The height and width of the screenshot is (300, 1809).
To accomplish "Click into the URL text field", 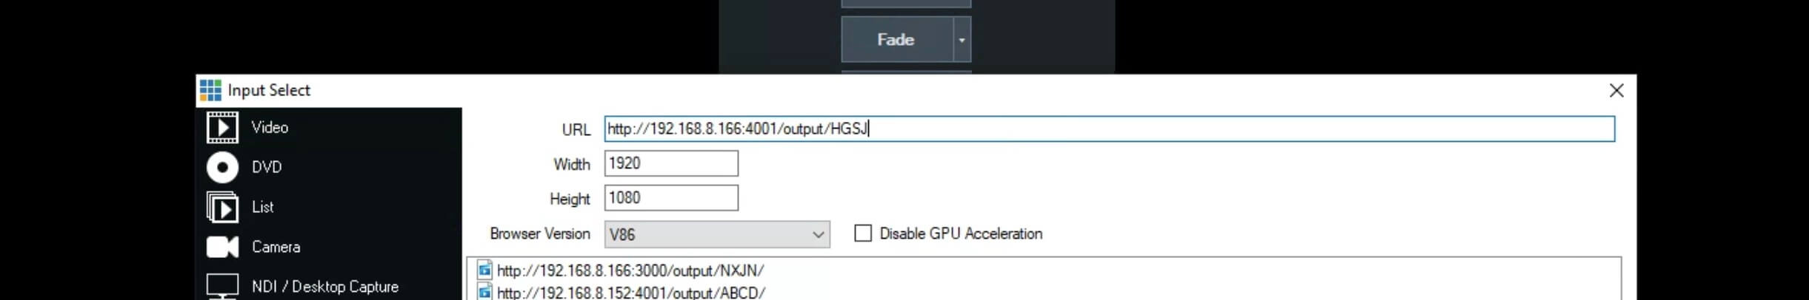I will [1109, 129].
